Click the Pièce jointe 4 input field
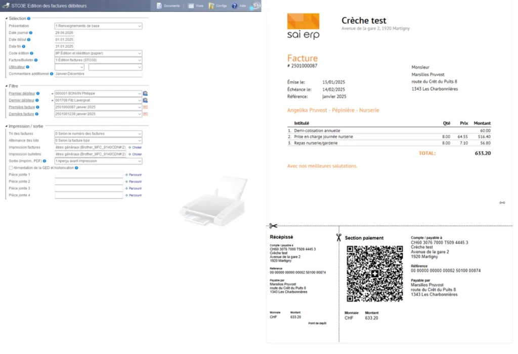Viewport: 518px width, 354px height. tap(89, 195)
